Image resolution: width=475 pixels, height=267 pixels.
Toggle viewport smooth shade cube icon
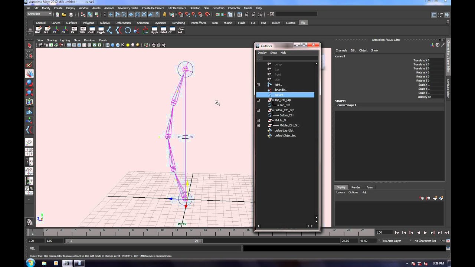112,45
